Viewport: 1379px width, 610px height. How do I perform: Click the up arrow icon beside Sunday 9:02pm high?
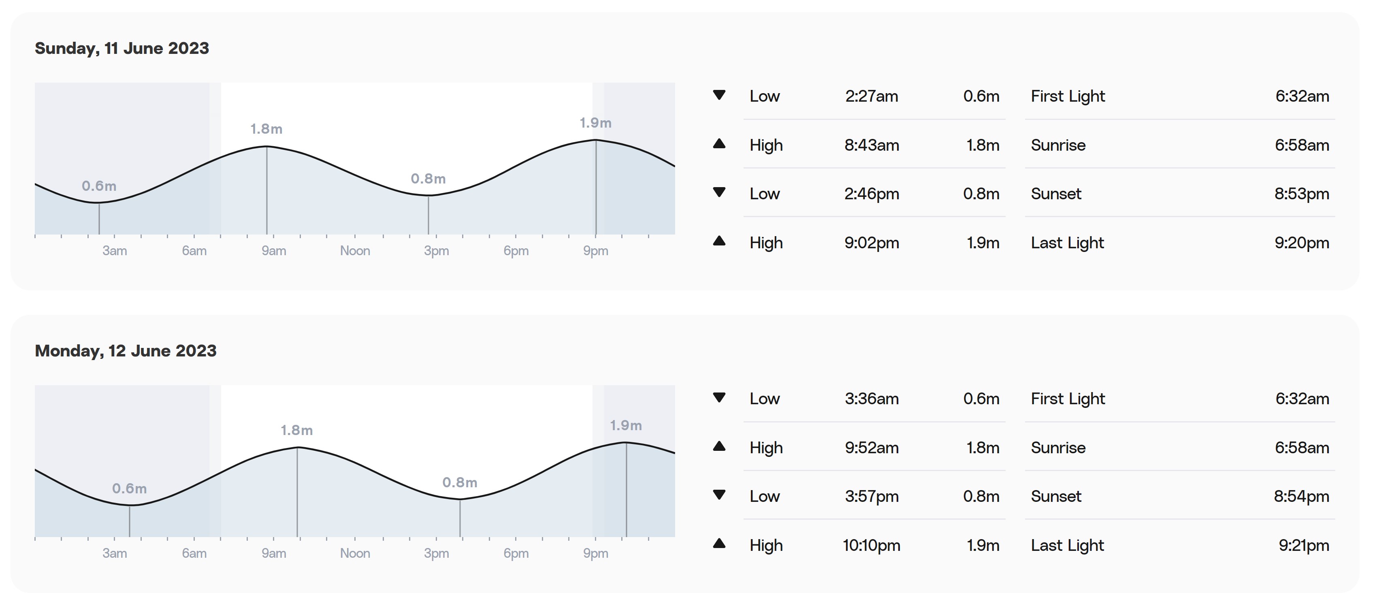tap(719, 241)
